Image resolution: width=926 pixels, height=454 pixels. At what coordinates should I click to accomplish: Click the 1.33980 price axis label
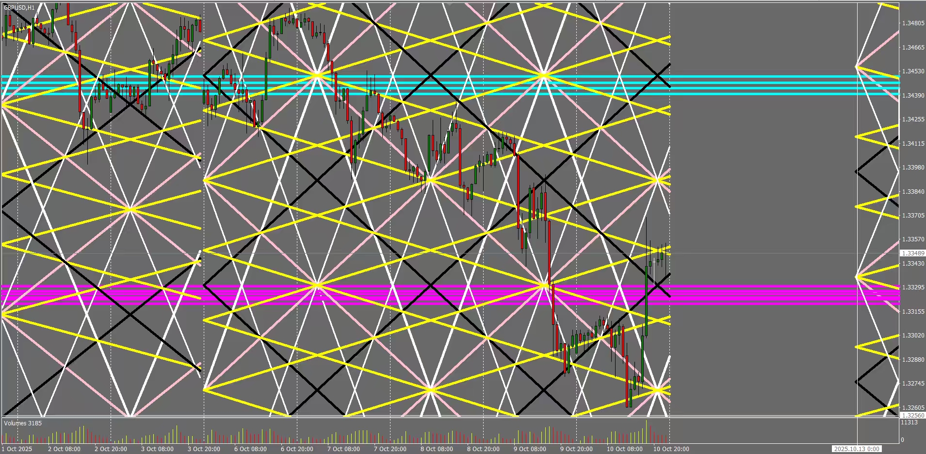[913, 168]
